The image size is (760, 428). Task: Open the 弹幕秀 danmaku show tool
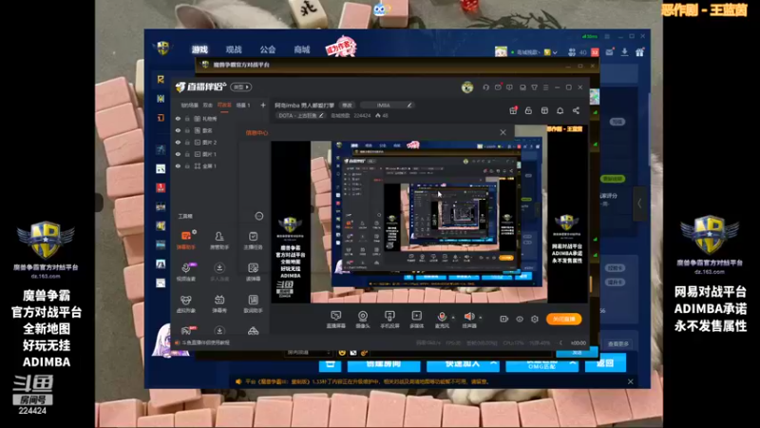point(219,303)
